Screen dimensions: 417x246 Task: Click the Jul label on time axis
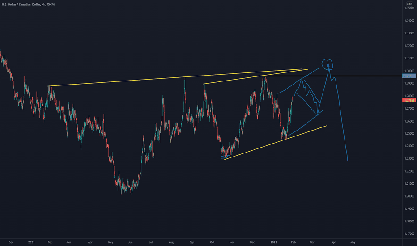click(151, 242)
